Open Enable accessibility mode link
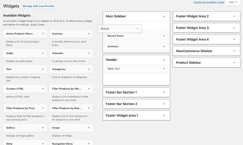Screen dimensions: 243x145 pos(209,2)
